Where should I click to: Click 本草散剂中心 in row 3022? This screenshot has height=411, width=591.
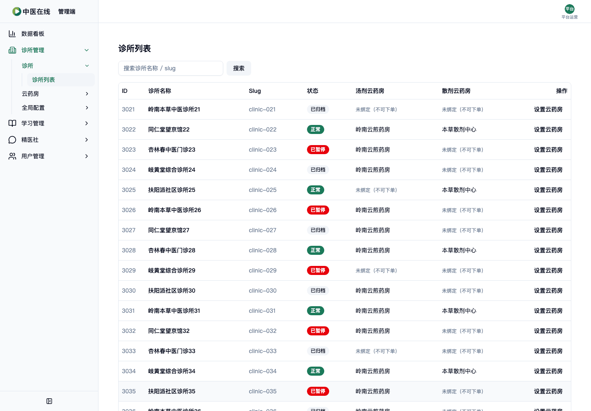click(459, 129)
